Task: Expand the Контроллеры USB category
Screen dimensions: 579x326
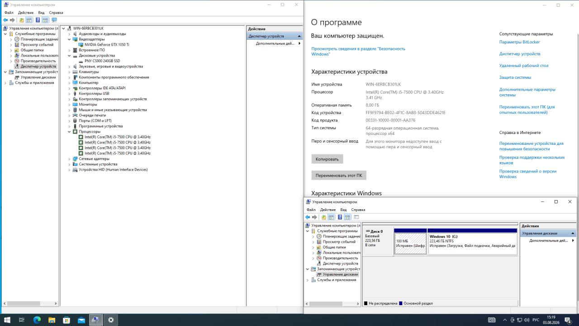Action: point(69,94)
